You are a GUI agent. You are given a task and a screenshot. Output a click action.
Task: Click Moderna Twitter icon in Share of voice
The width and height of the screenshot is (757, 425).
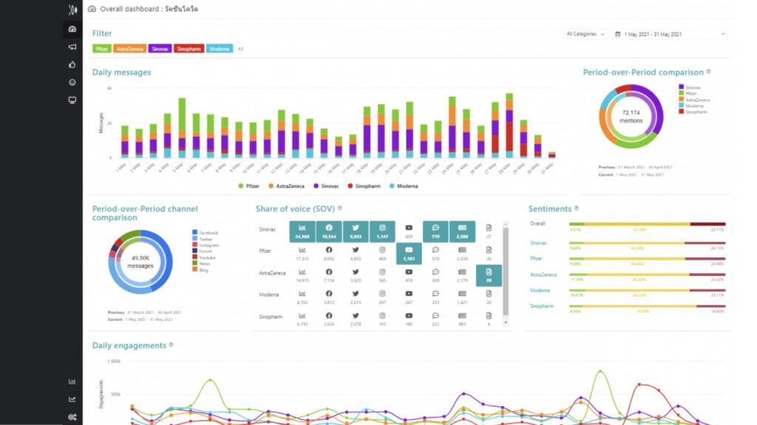tap(356, 294)
